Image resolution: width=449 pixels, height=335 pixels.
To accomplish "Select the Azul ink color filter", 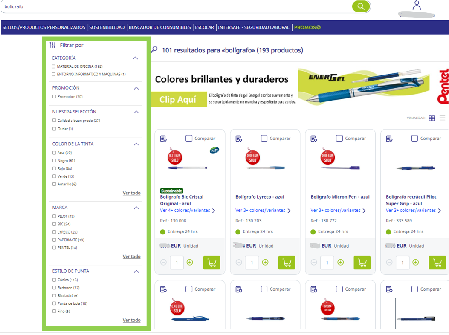I will (54, 153).
